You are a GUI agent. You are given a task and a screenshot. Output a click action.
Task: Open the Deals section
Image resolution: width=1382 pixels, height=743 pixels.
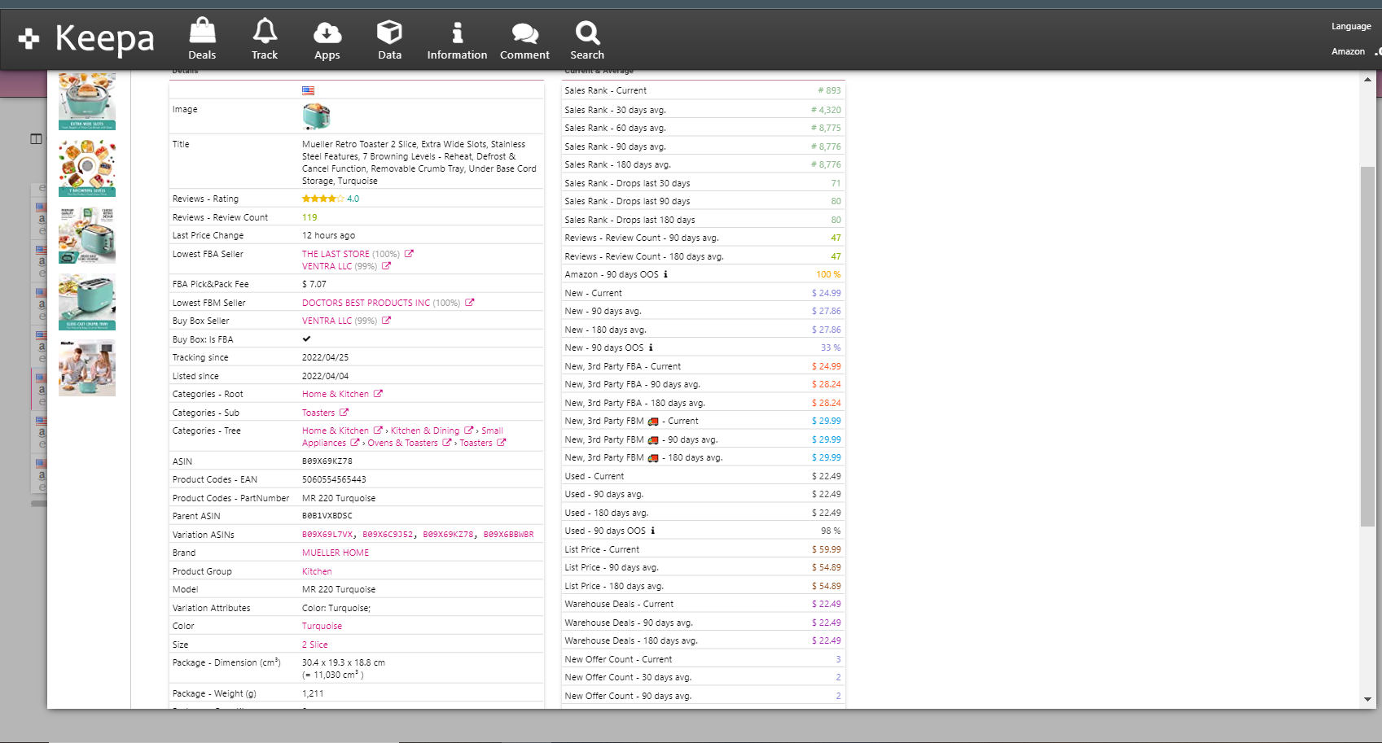(x=202, y=40)
